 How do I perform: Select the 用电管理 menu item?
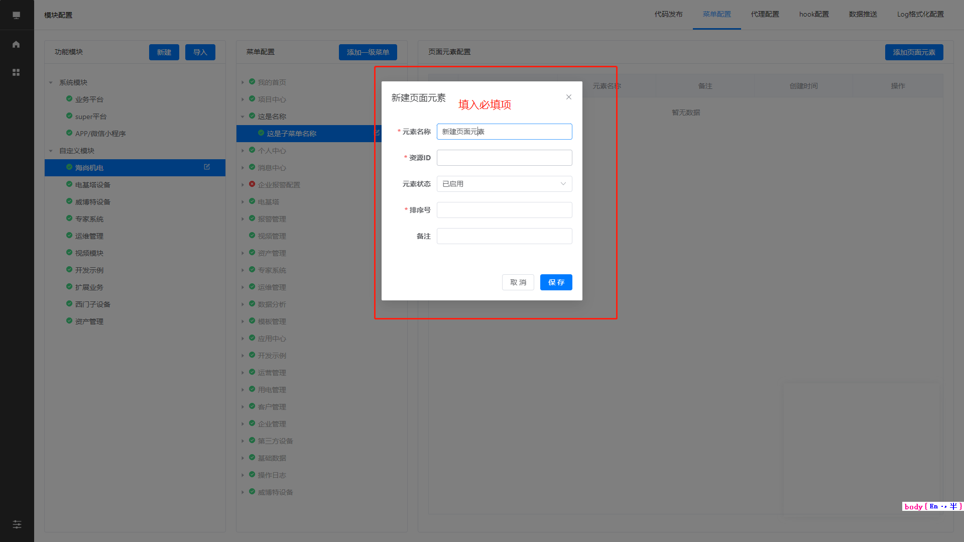click(272, 390)
